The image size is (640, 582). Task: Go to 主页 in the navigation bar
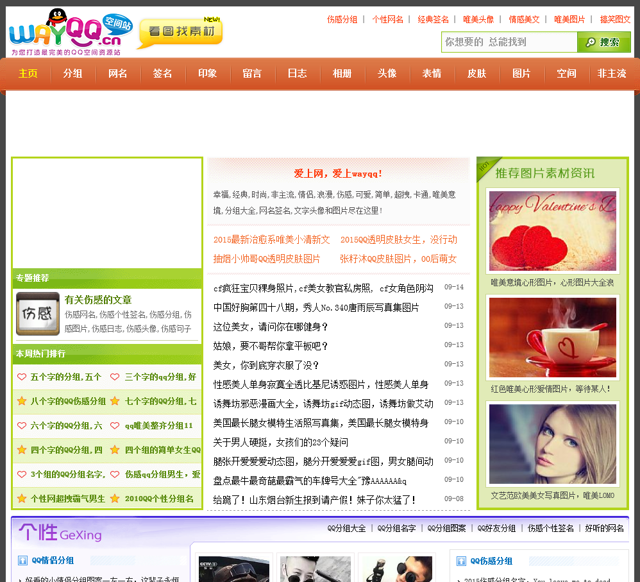[x=28, y=74]
